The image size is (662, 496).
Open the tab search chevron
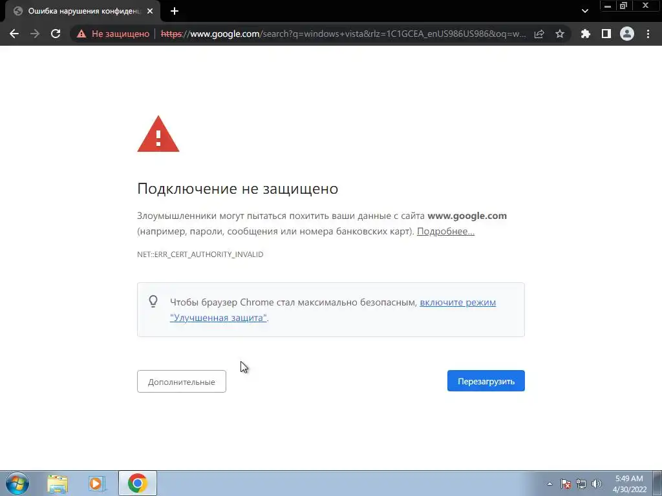tap(584, 12)
